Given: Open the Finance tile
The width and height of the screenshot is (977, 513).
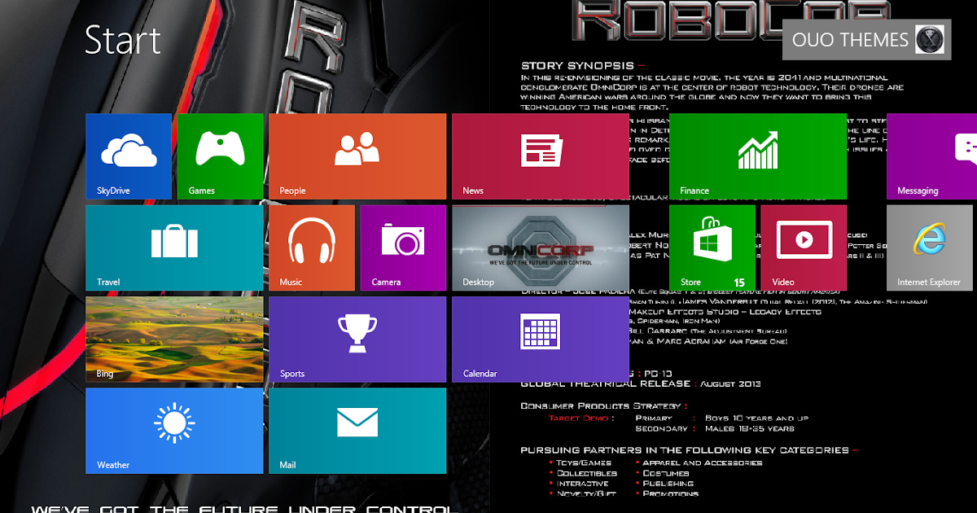Looking at the screenshot, I should [758, 156].
